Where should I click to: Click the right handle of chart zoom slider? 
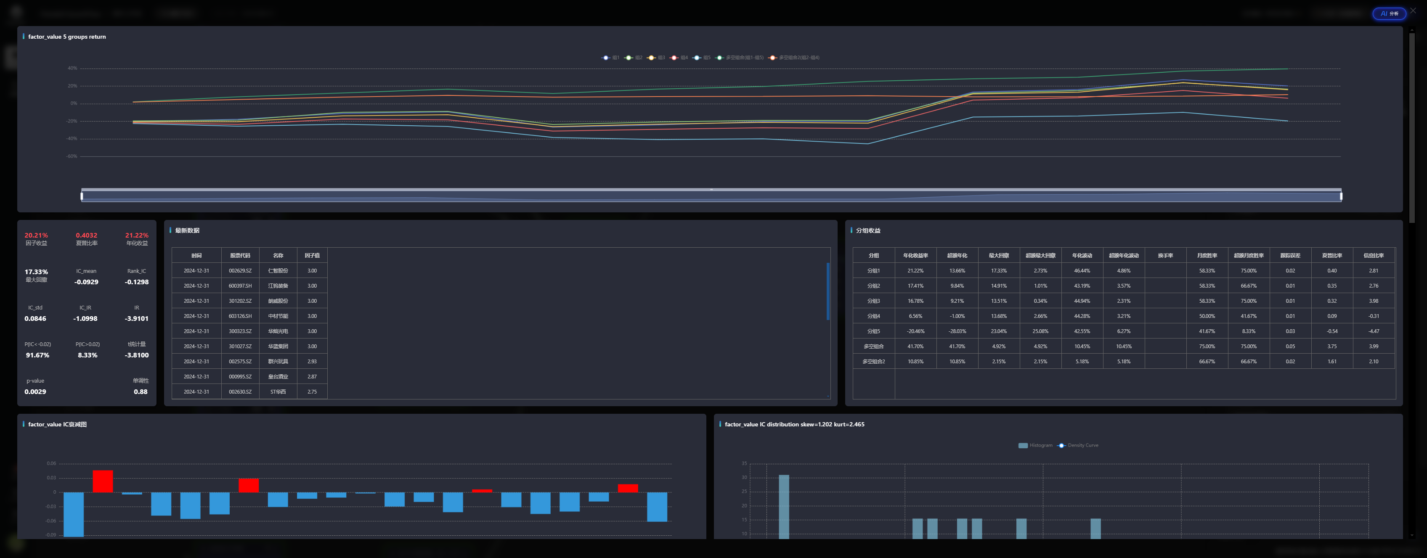1341,196
